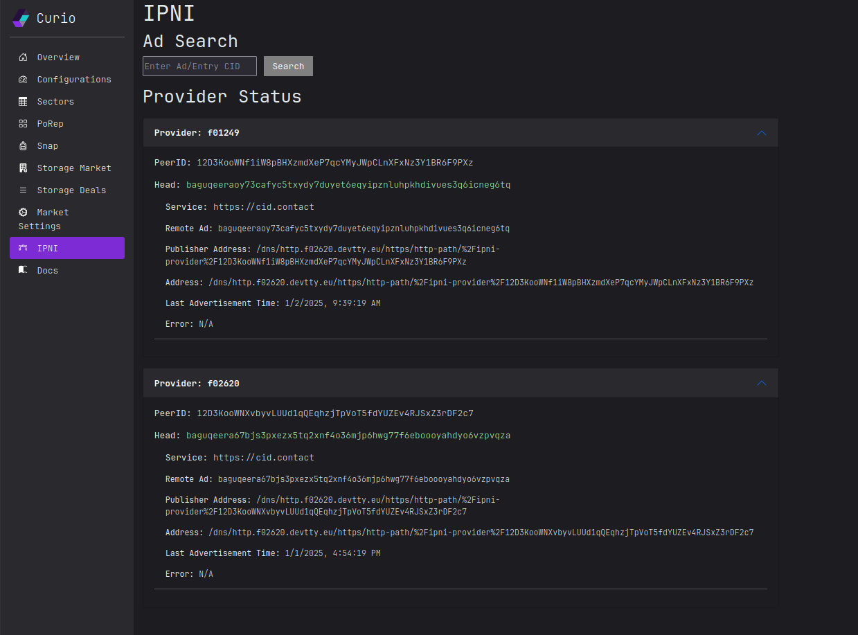The width and height of the screenshot is (858, 635).
Task: Click the Storage Market building icon
Action: tap(23, 168)
